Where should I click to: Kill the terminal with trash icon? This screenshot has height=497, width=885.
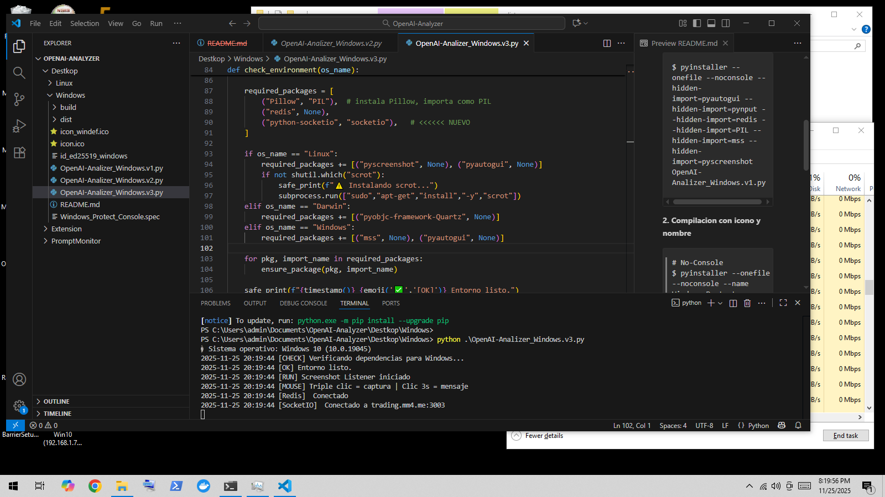click(747, 303)
